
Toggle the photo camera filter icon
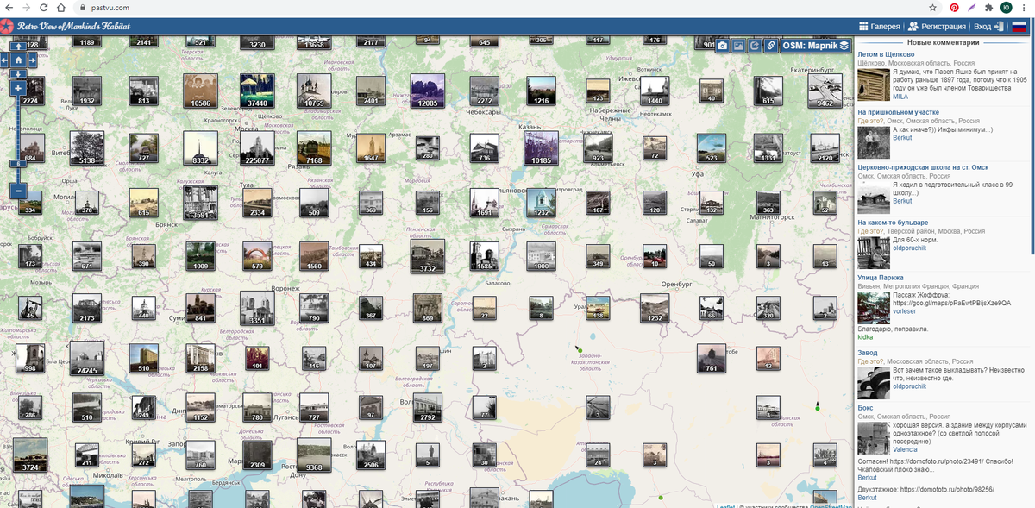(x=723, y=46)
